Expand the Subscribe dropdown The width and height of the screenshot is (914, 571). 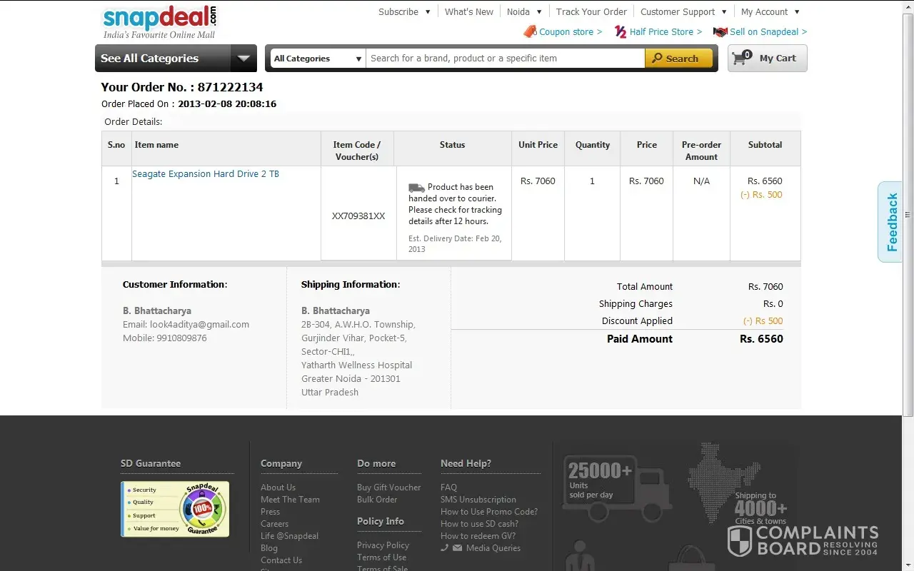tap(404, 11)
